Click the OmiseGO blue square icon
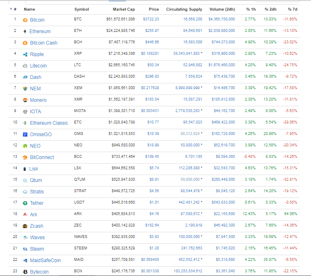Screen dimensions: 311x276 coord(25,135)
